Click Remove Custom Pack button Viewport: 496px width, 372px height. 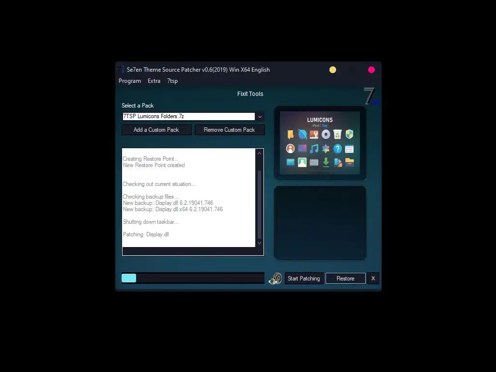230,130
